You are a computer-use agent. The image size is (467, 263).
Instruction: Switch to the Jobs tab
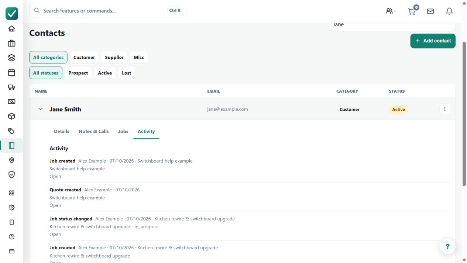[123, 131]
